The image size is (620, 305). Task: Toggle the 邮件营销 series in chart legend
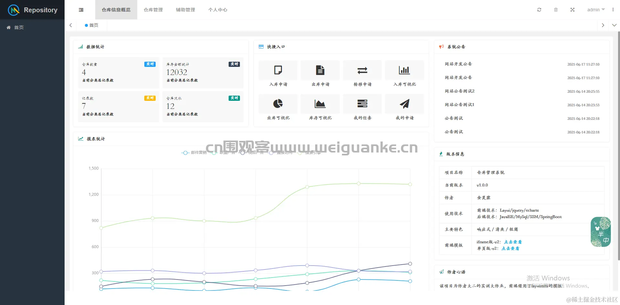[x=194, y=152]
